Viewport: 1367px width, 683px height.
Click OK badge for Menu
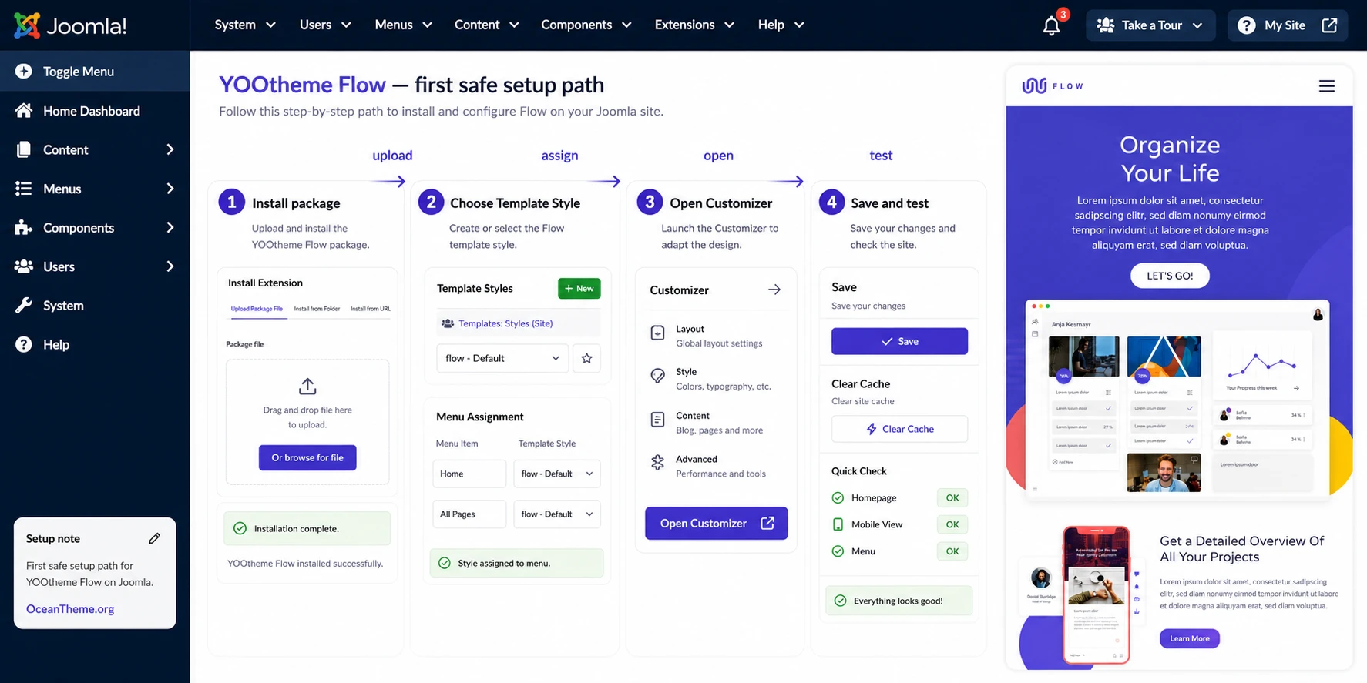[952, 551]
